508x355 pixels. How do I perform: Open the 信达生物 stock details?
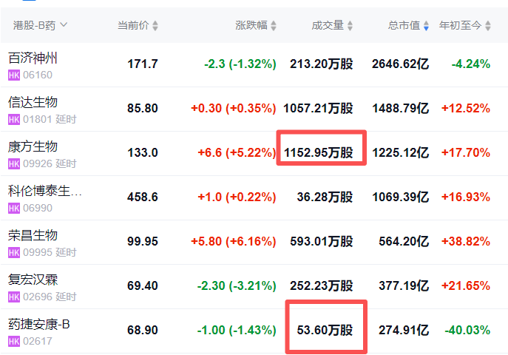33,102
